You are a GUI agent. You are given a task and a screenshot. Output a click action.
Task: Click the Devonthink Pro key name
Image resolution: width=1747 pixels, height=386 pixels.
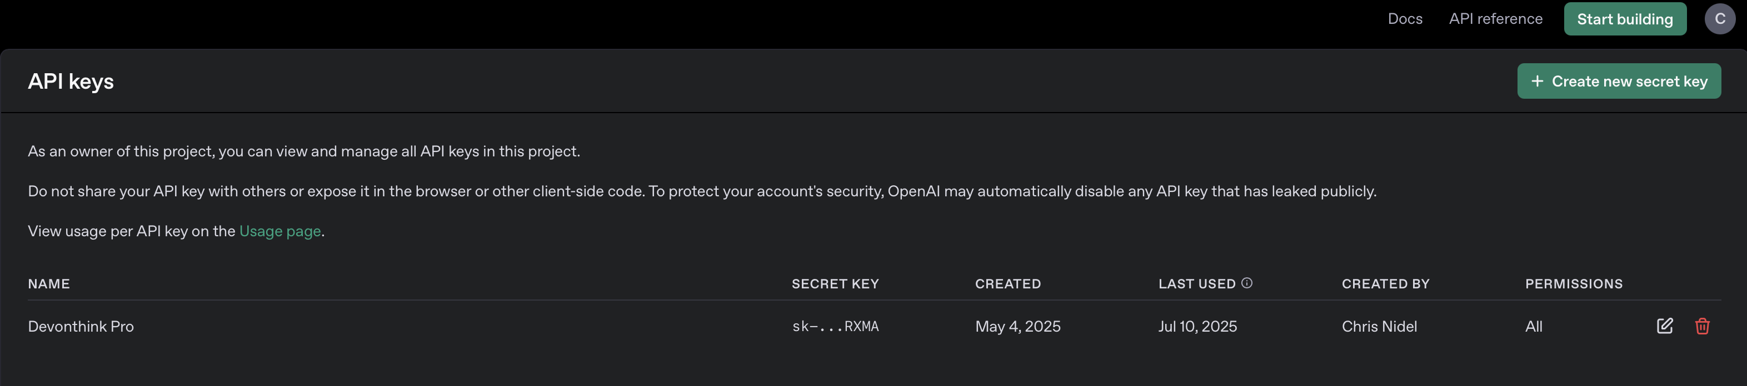point(81,327)
